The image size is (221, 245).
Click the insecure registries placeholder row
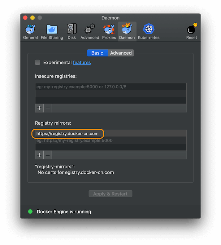111,87
